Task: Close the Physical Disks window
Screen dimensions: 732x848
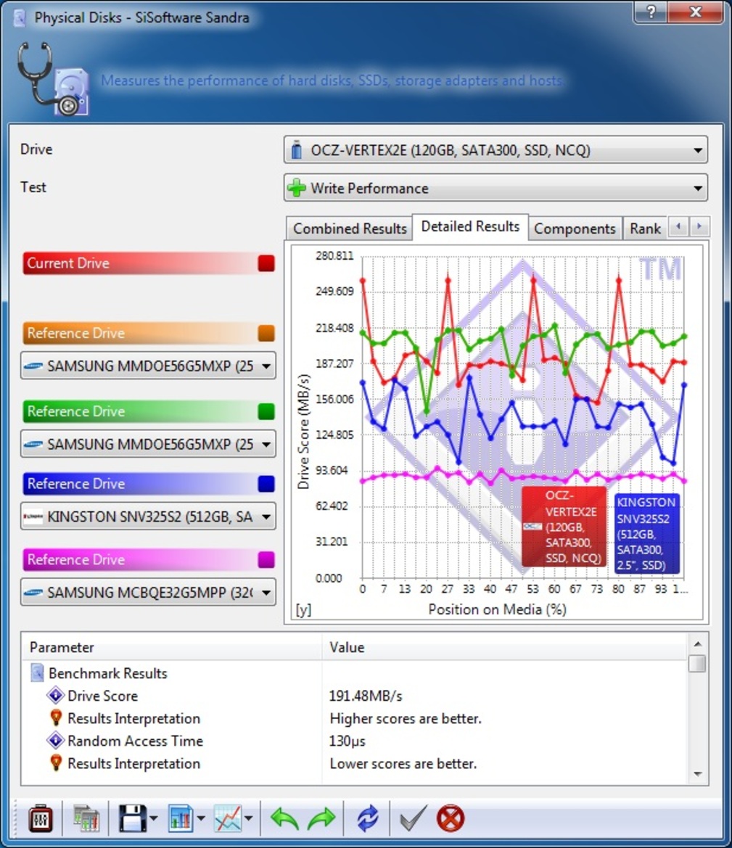Action: [696, 12]
